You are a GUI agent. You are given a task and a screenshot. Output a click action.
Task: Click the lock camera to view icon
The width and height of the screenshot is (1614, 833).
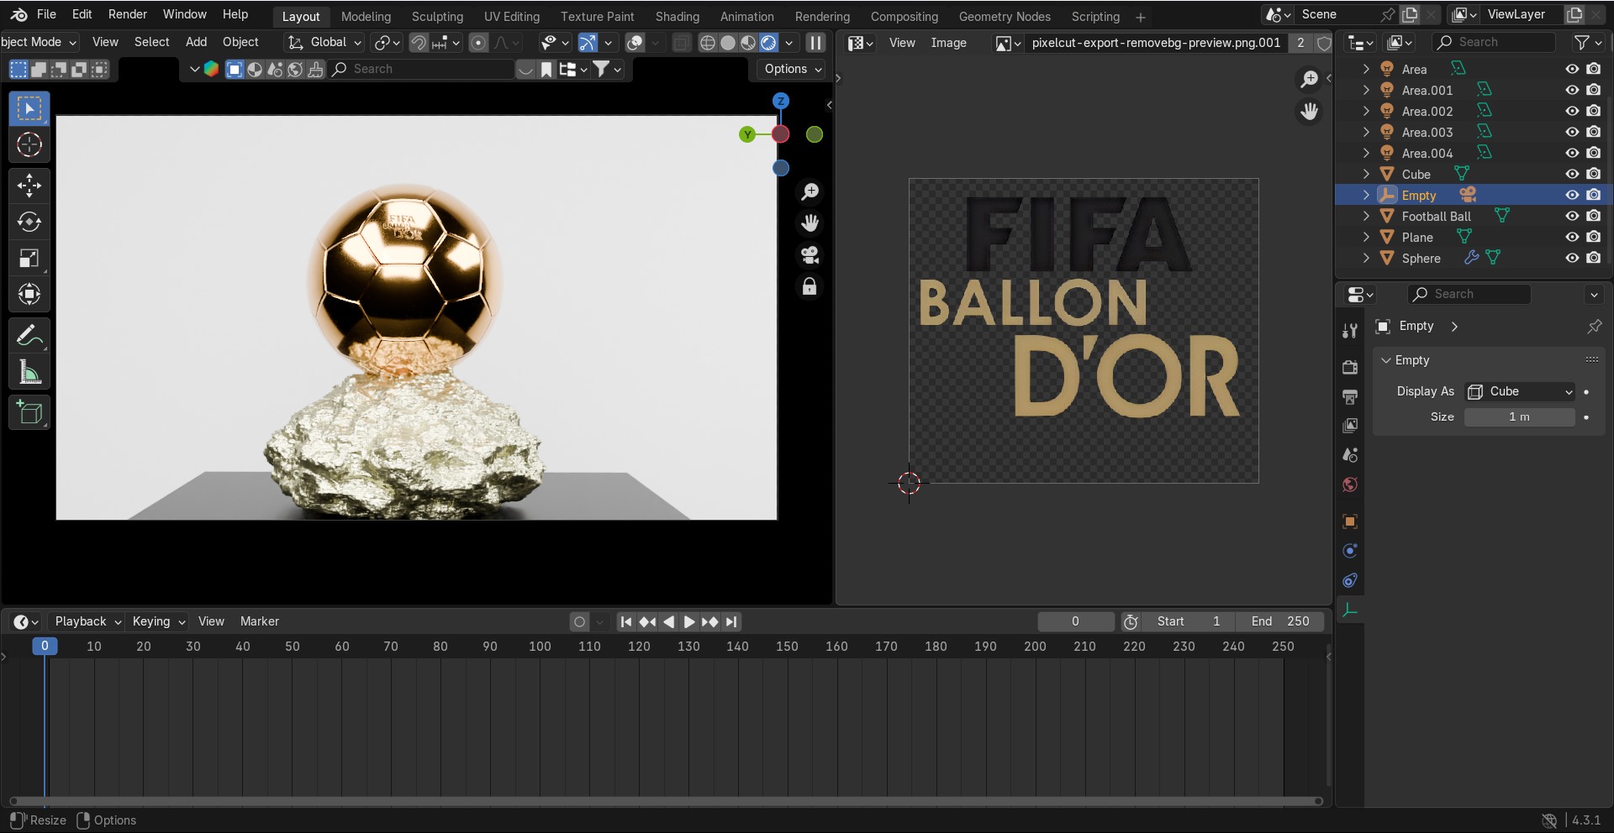[x=810, y=287]
